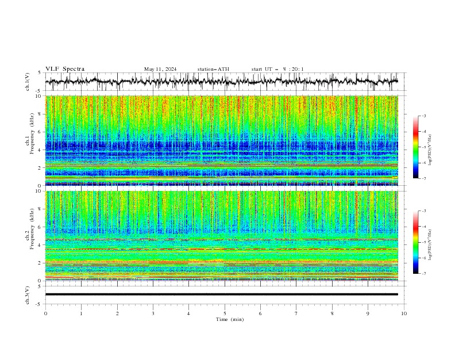The width and height of the screenshot is (455, 352).
Task: Click the "ch.1(V)" waveform axis label
Action: 28,82
